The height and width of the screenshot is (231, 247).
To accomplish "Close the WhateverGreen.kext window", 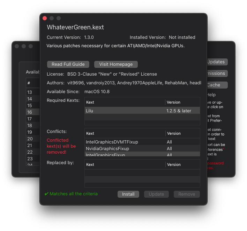I will coord(45,18).
